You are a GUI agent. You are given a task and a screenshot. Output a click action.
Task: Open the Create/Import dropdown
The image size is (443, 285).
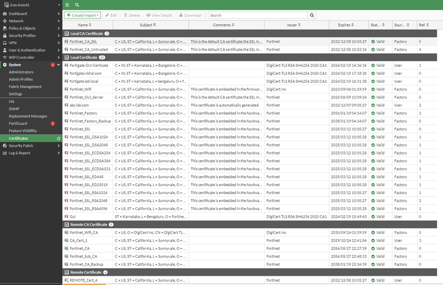(82, 15)
